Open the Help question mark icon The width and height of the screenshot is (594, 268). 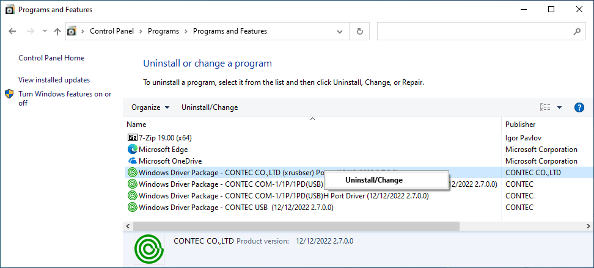(x=579, y=107)
